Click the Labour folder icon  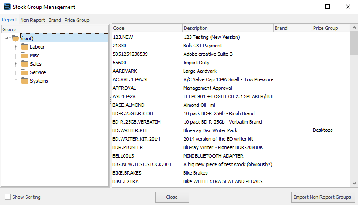(25, 47)
